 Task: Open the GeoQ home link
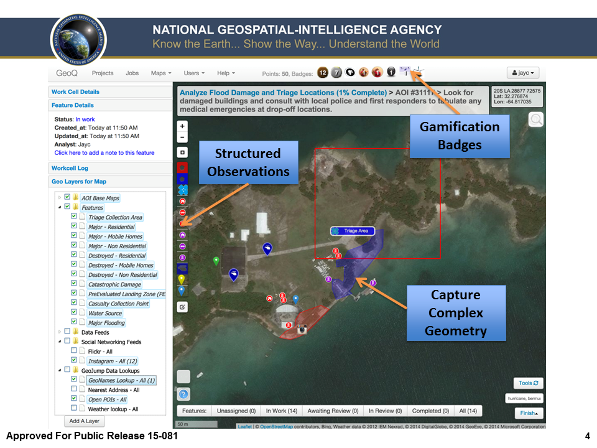click(x=67, y=73)
